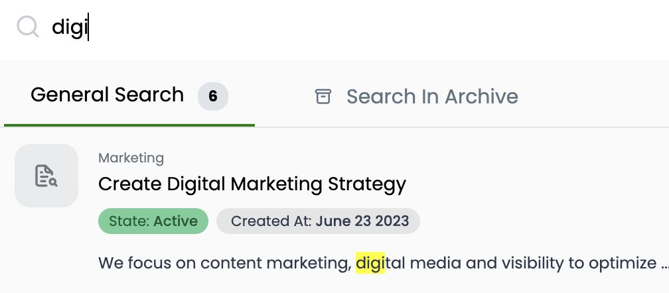Click the Created At June 23 2023 badge
Screen dimensions: 669x293
coord(319,221)
